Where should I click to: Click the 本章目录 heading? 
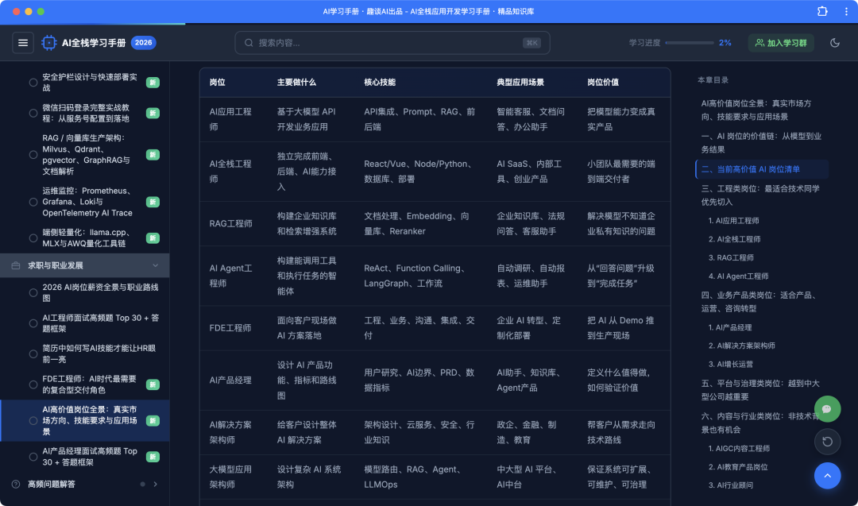click(713, 80)
